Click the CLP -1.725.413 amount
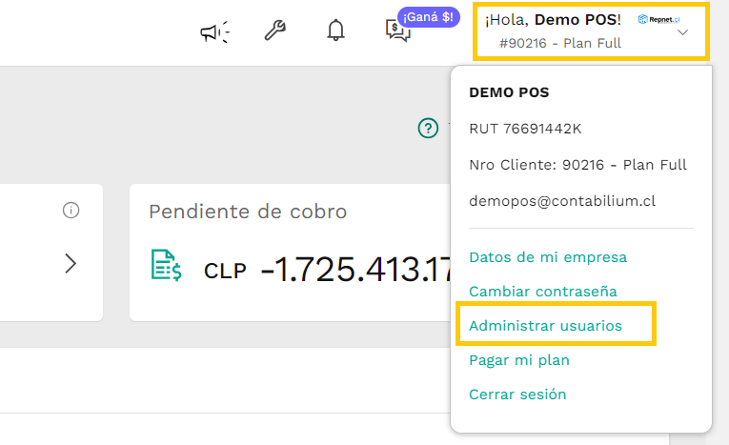 coord(327,270)
